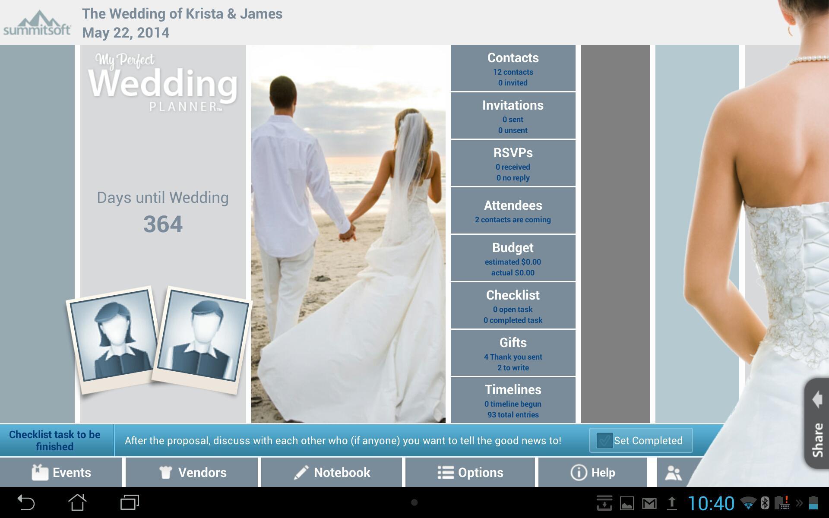View the Budget summary tile

(513, 258)
